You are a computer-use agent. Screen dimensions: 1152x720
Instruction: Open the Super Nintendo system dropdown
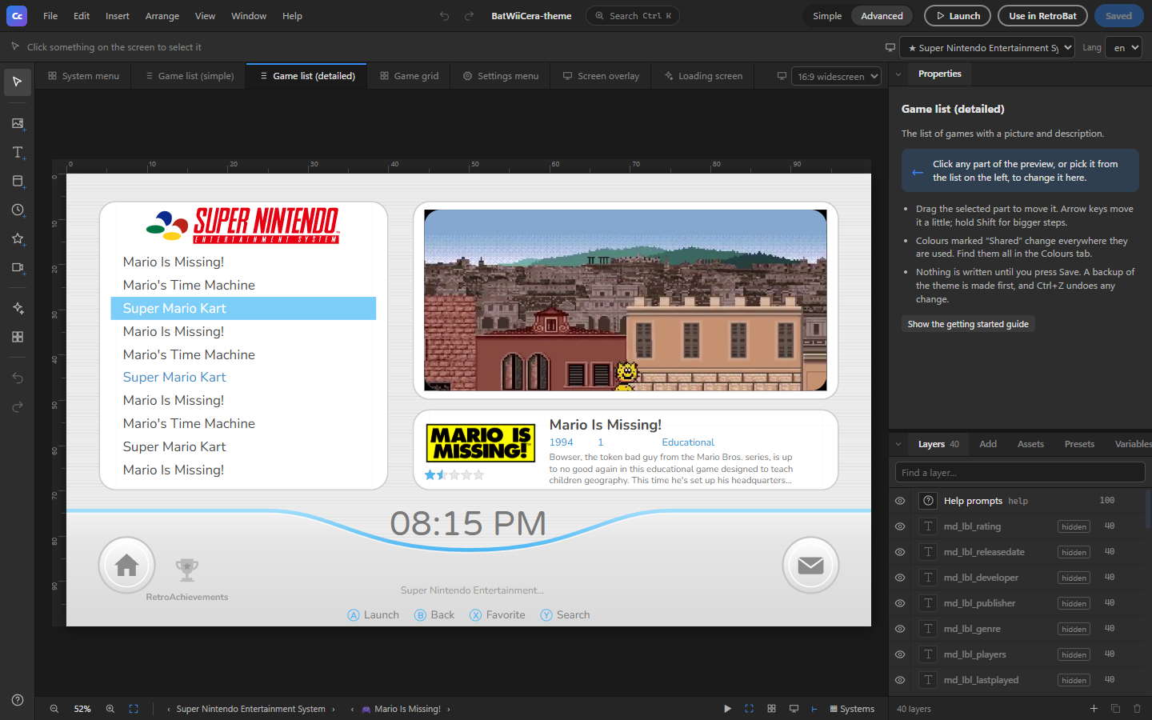pos(988,48)
